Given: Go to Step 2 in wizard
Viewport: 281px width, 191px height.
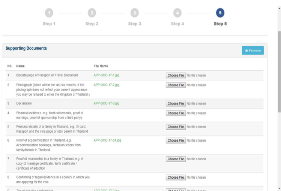Looking at the screenshot, I should (x=92, y=13).
